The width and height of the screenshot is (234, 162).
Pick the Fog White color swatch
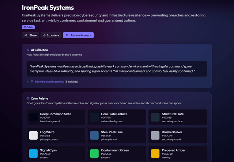click(x=33, y=135)
